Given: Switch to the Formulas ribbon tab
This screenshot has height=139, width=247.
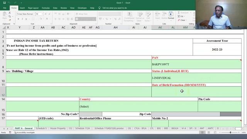Looking at the screenshot, I should click(46, 8).
